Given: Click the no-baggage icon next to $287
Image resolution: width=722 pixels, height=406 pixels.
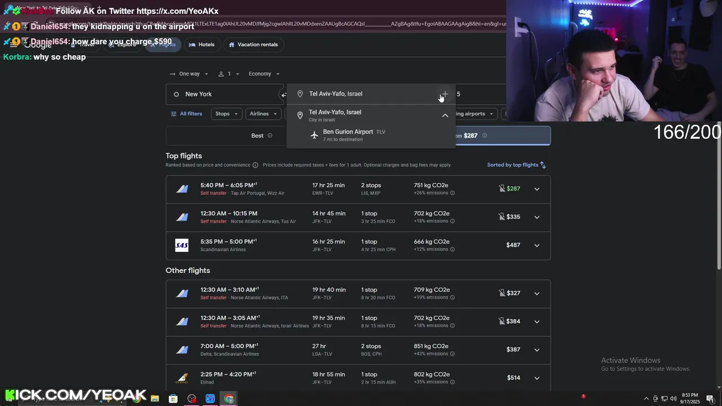Looking at the screenshot, I should pos(501,188).
